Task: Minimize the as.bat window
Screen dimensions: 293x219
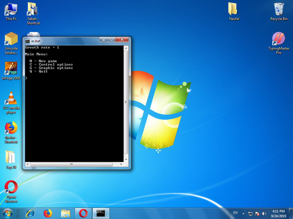Action: pos(104,39)
